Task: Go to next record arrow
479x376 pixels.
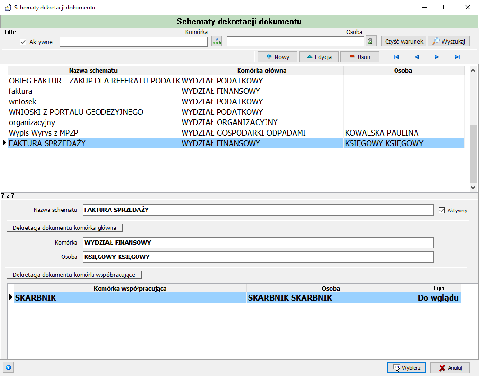Action: pyautogui.click(x=437, y=57)
